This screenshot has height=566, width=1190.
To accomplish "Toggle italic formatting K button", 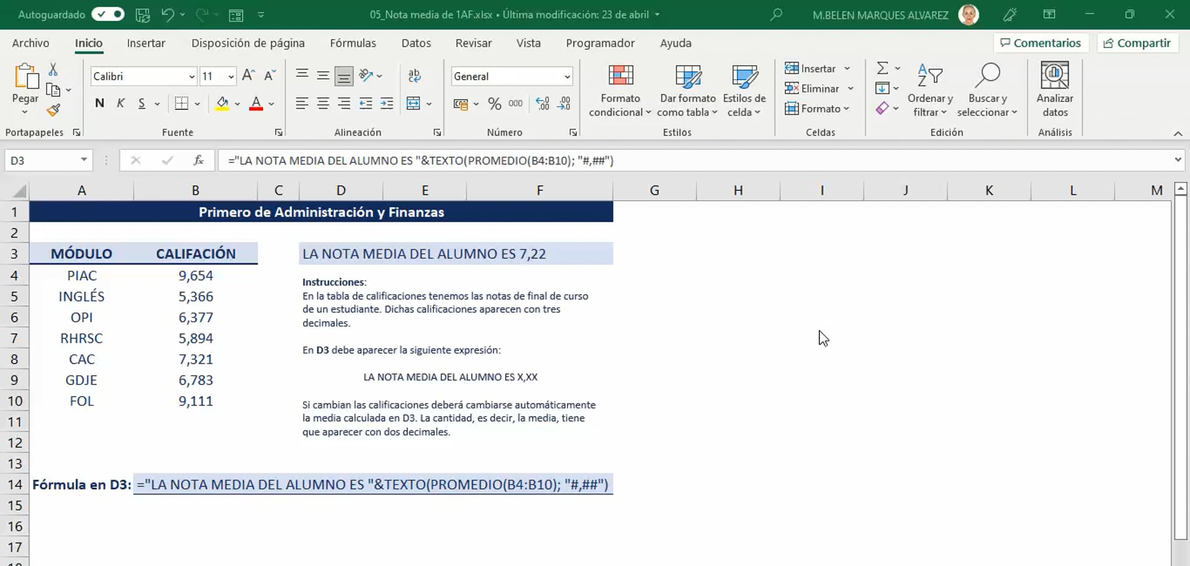I will coord(120,104).
